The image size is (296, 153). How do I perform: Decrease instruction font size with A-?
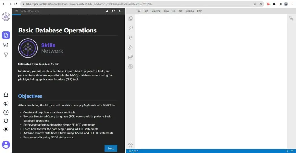[120, 11]
